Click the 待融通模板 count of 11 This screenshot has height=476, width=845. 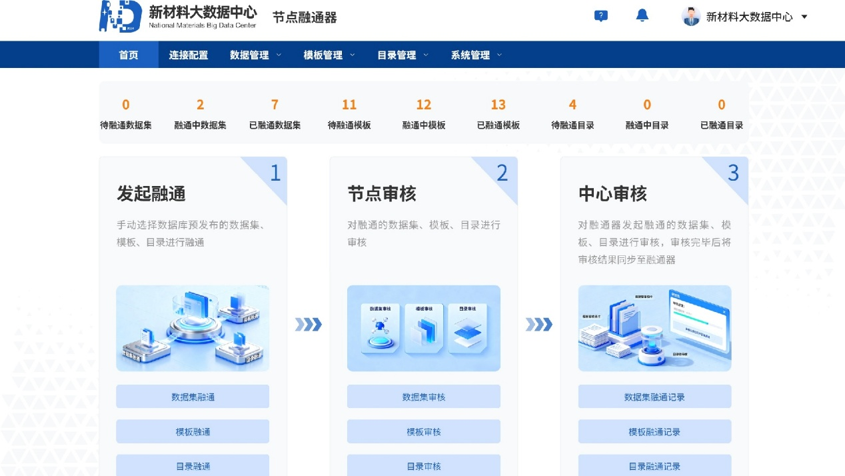pos(349,105)
